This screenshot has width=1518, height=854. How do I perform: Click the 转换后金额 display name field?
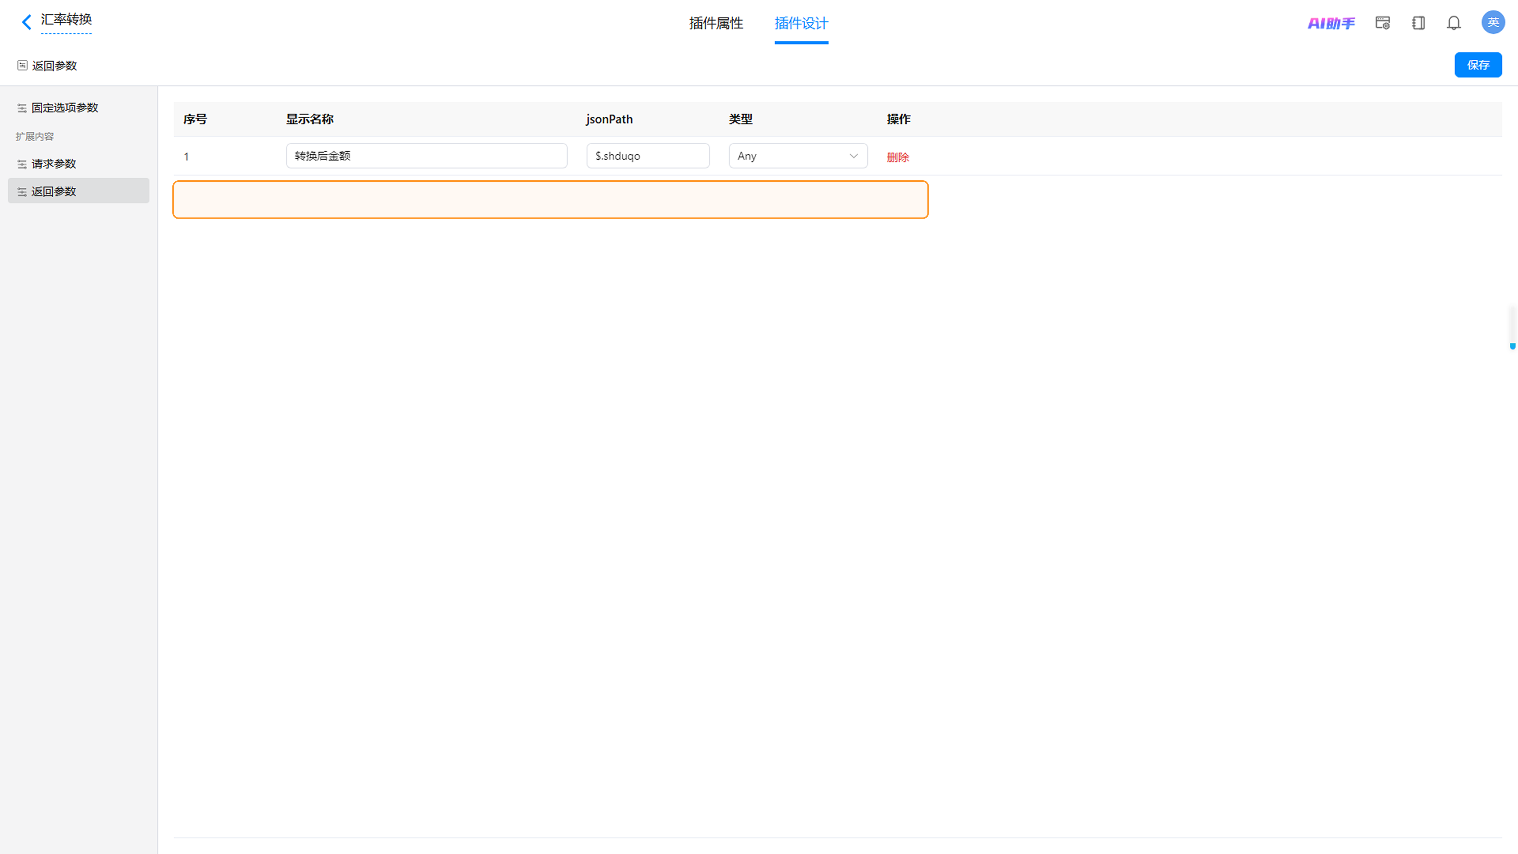(427, 156)
